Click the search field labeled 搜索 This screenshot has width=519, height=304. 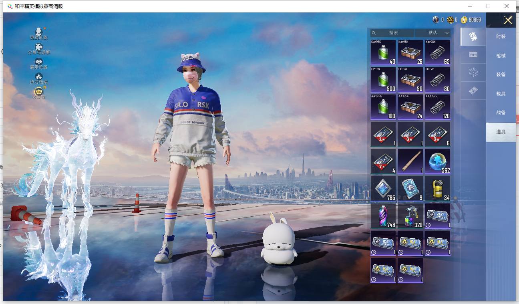(392, 33)
